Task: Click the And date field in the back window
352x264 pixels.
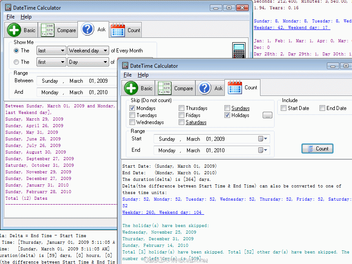Action: coord(77,92)
